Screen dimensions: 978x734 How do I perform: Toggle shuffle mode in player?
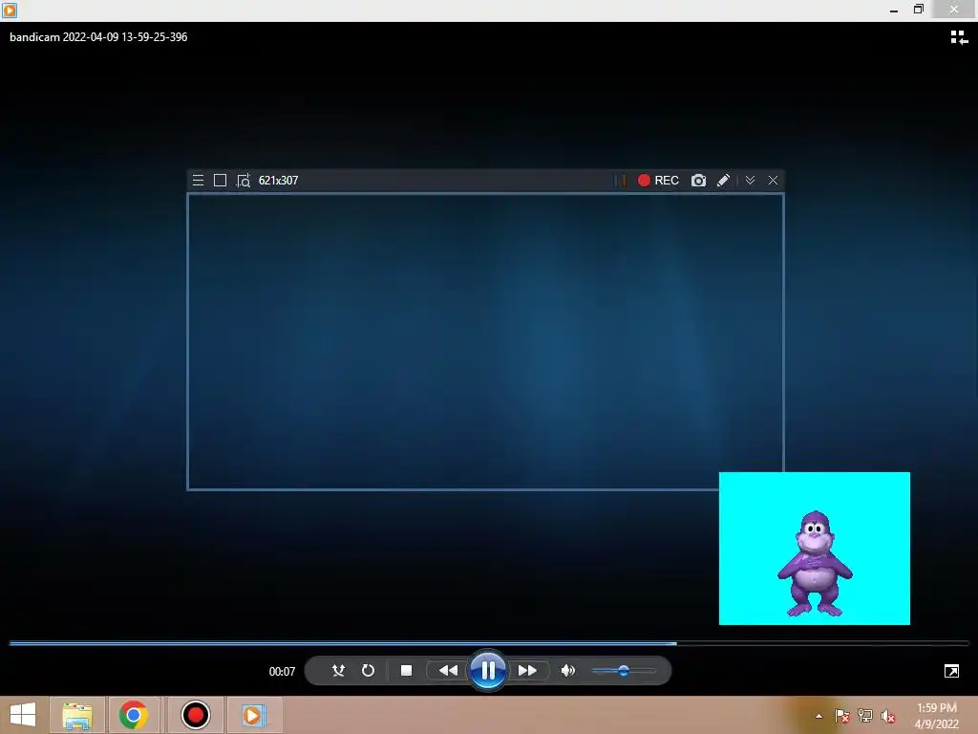tap(338, 670)
